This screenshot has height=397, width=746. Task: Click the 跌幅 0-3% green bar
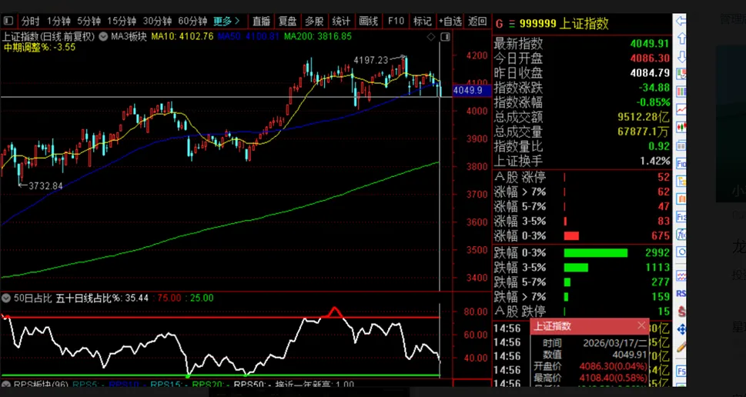[596, 253]
